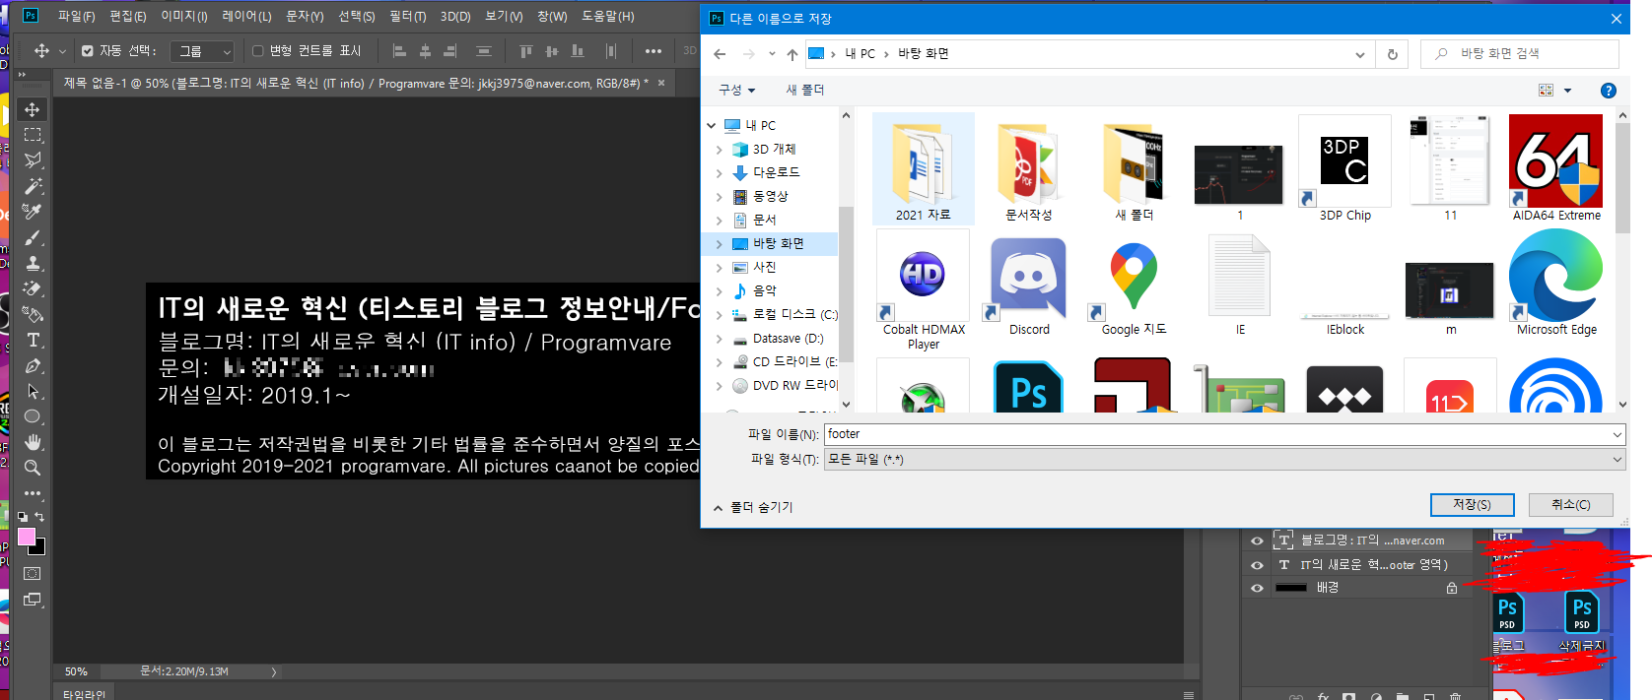Select the Zoom magnifier tool
The width and height of the screenshot is (1652, 700).
tap(33, 468)
